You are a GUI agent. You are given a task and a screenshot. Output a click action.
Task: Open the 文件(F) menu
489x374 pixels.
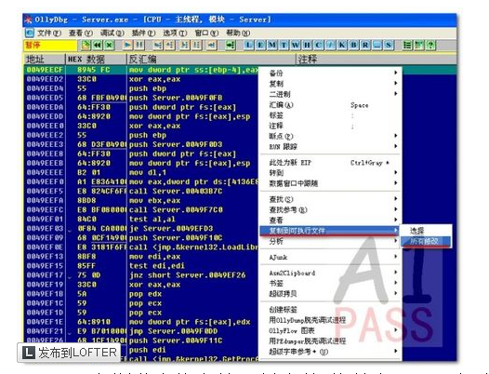click(x=49, y=33)
